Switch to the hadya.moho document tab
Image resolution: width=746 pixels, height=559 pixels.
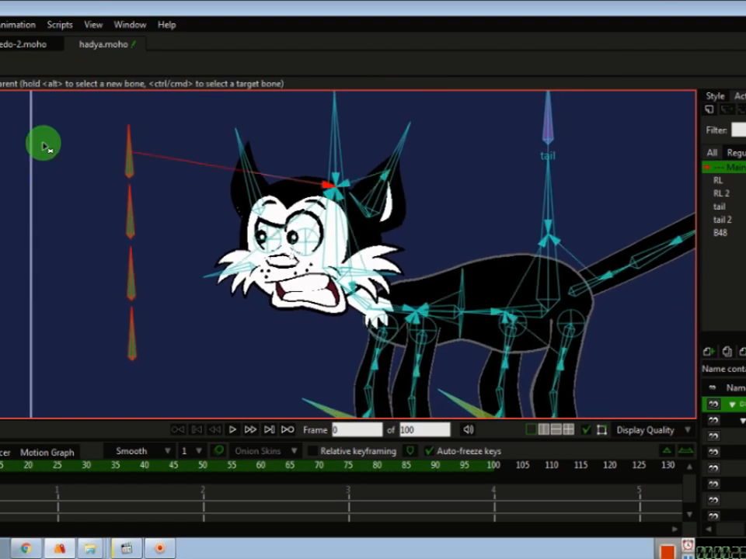click(106, 44)
